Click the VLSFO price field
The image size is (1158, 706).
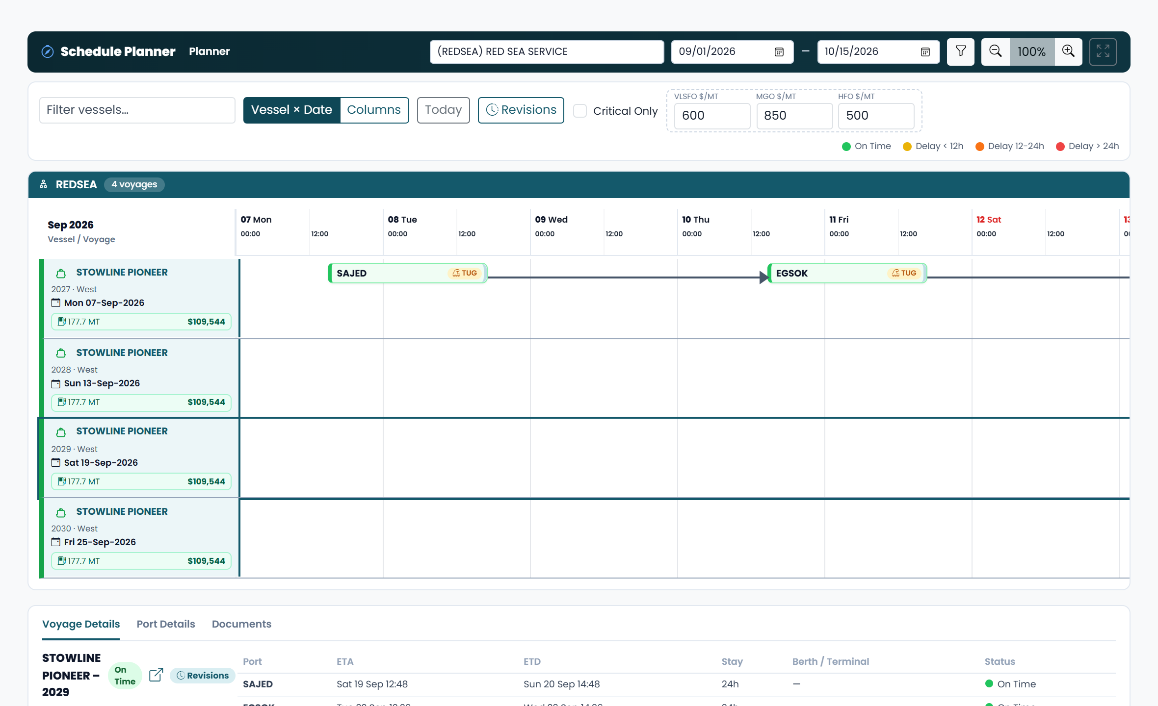point(712,116)
